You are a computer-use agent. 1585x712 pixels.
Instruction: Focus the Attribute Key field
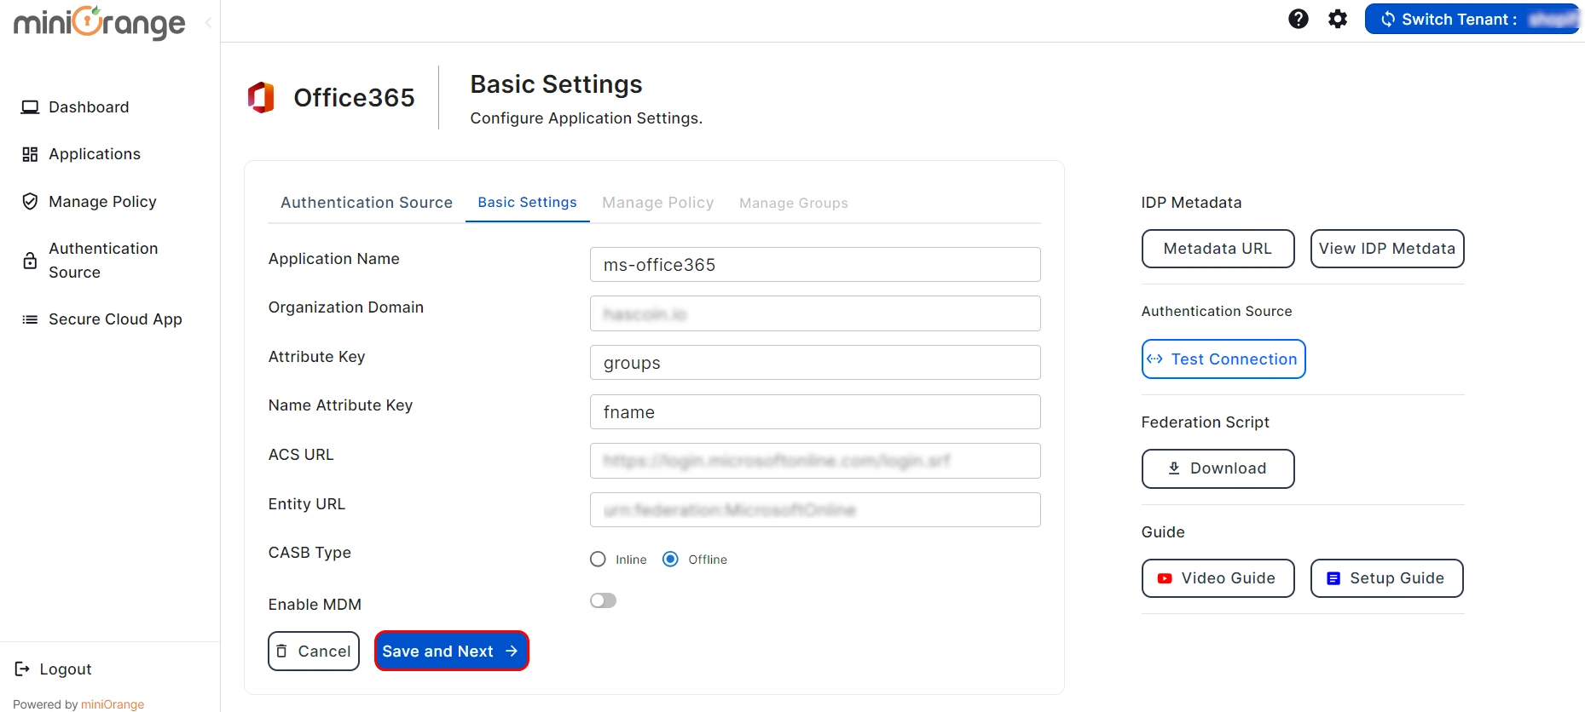click(815, 363)
